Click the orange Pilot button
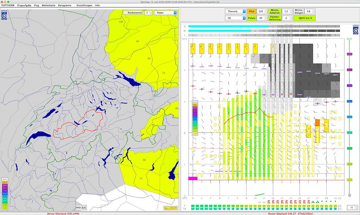 coord(252,11)
